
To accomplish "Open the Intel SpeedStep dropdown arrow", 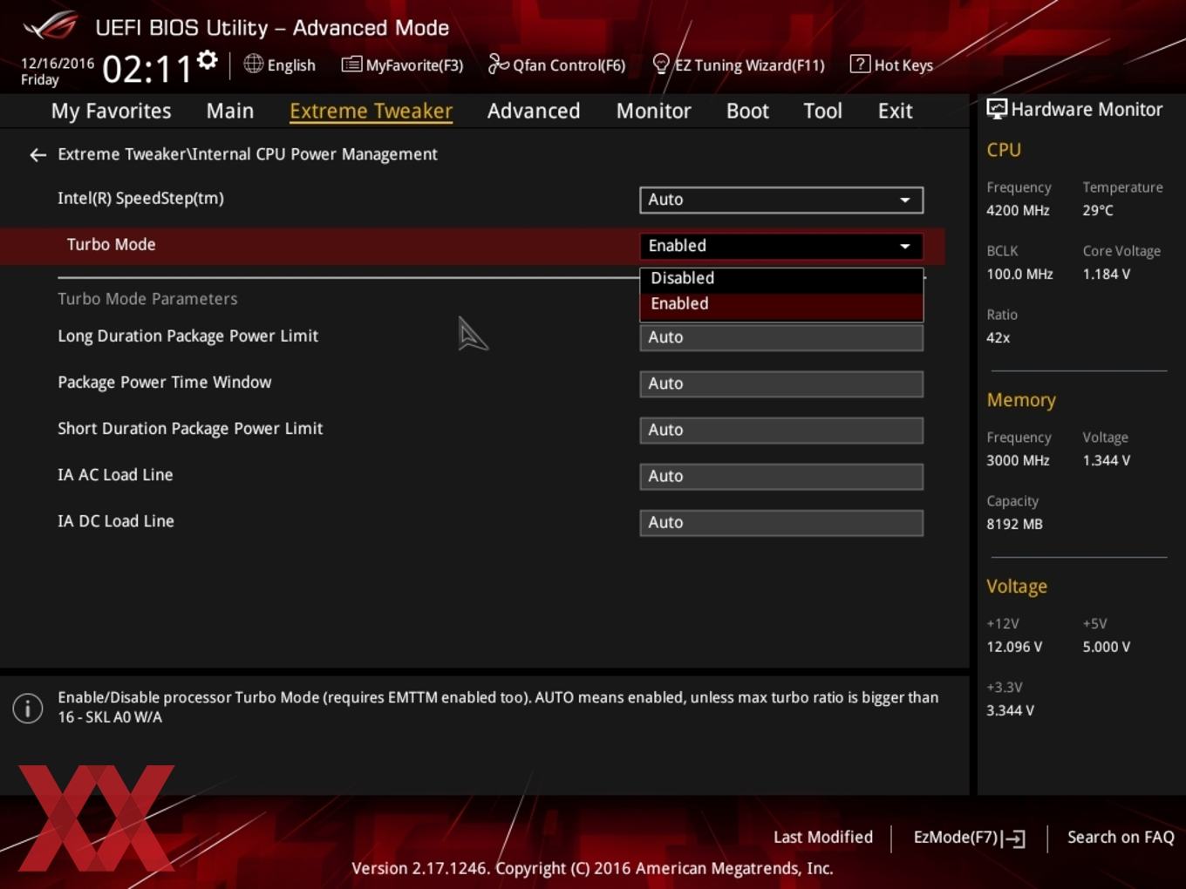I will 905,200.
